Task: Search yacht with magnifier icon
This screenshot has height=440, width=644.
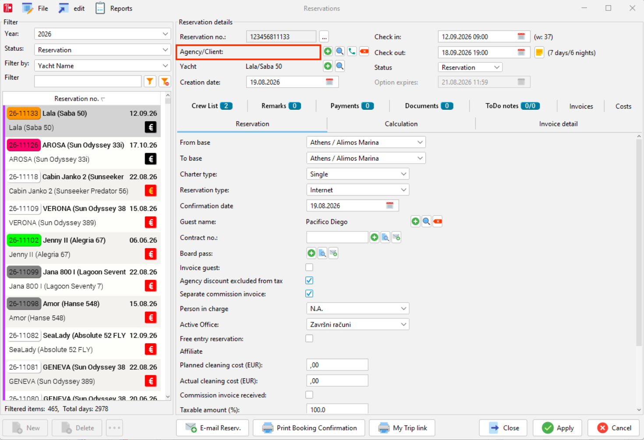Action: [340, 66]
